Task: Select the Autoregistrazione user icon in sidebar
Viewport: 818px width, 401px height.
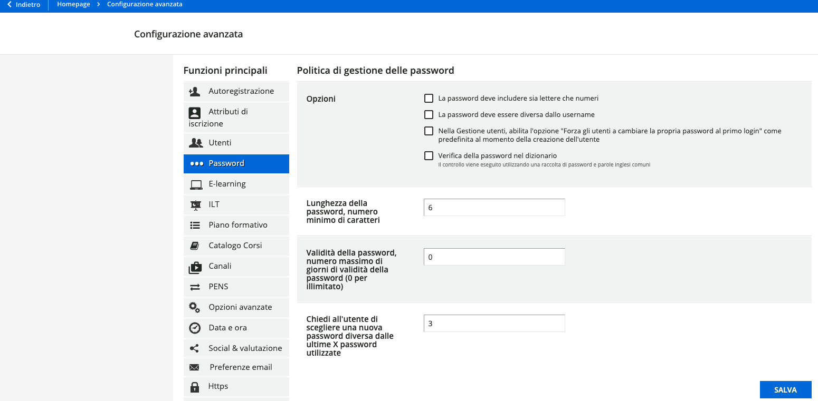Action: pos(194,91)
